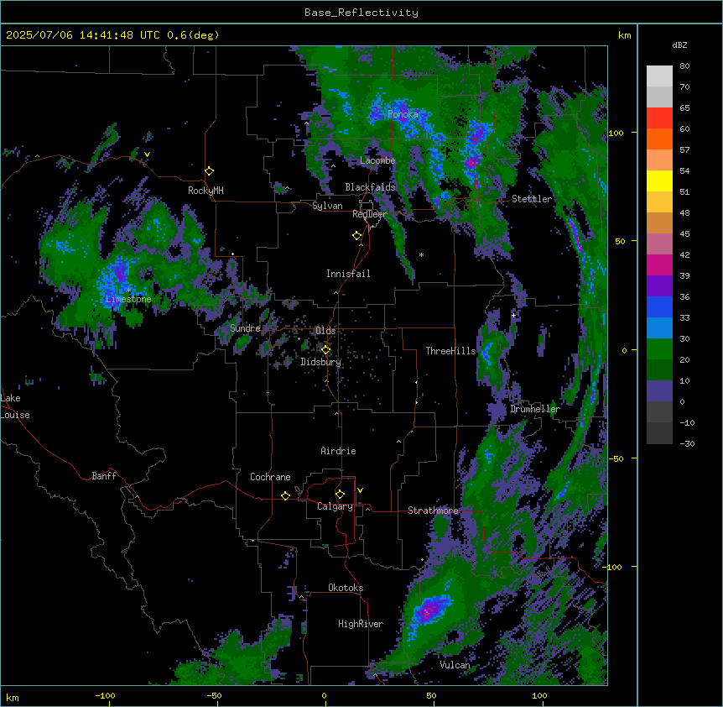The width and height of the screenshot is (723, 707).
Task: Click the ThreeHills label
Action: (x=450, y=351)
